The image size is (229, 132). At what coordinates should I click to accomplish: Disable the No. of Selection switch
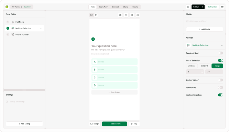click(220, 60)
